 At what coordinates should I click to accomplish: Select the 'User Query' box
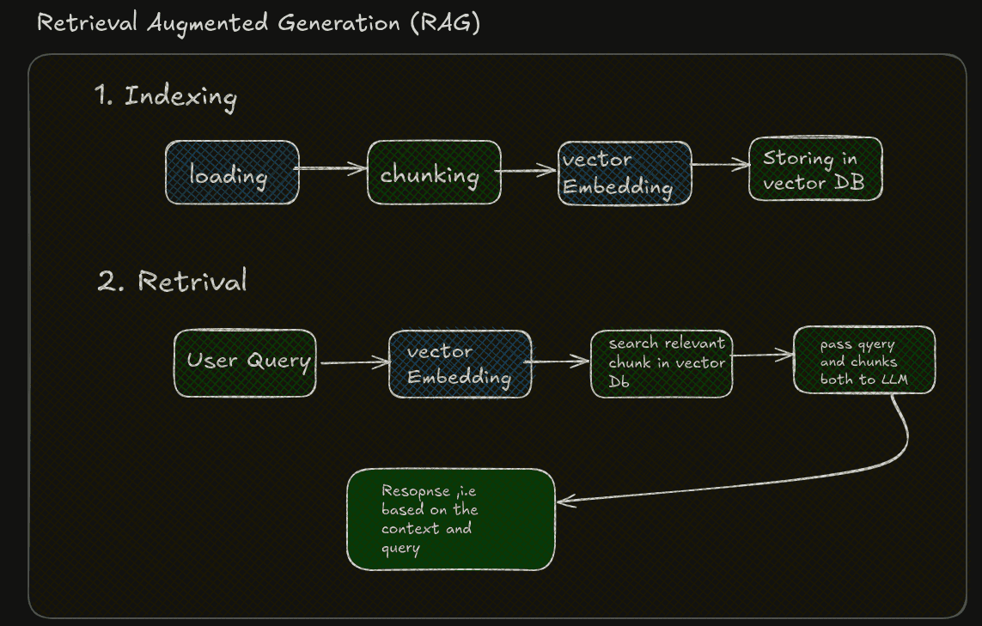click(245, 363)
